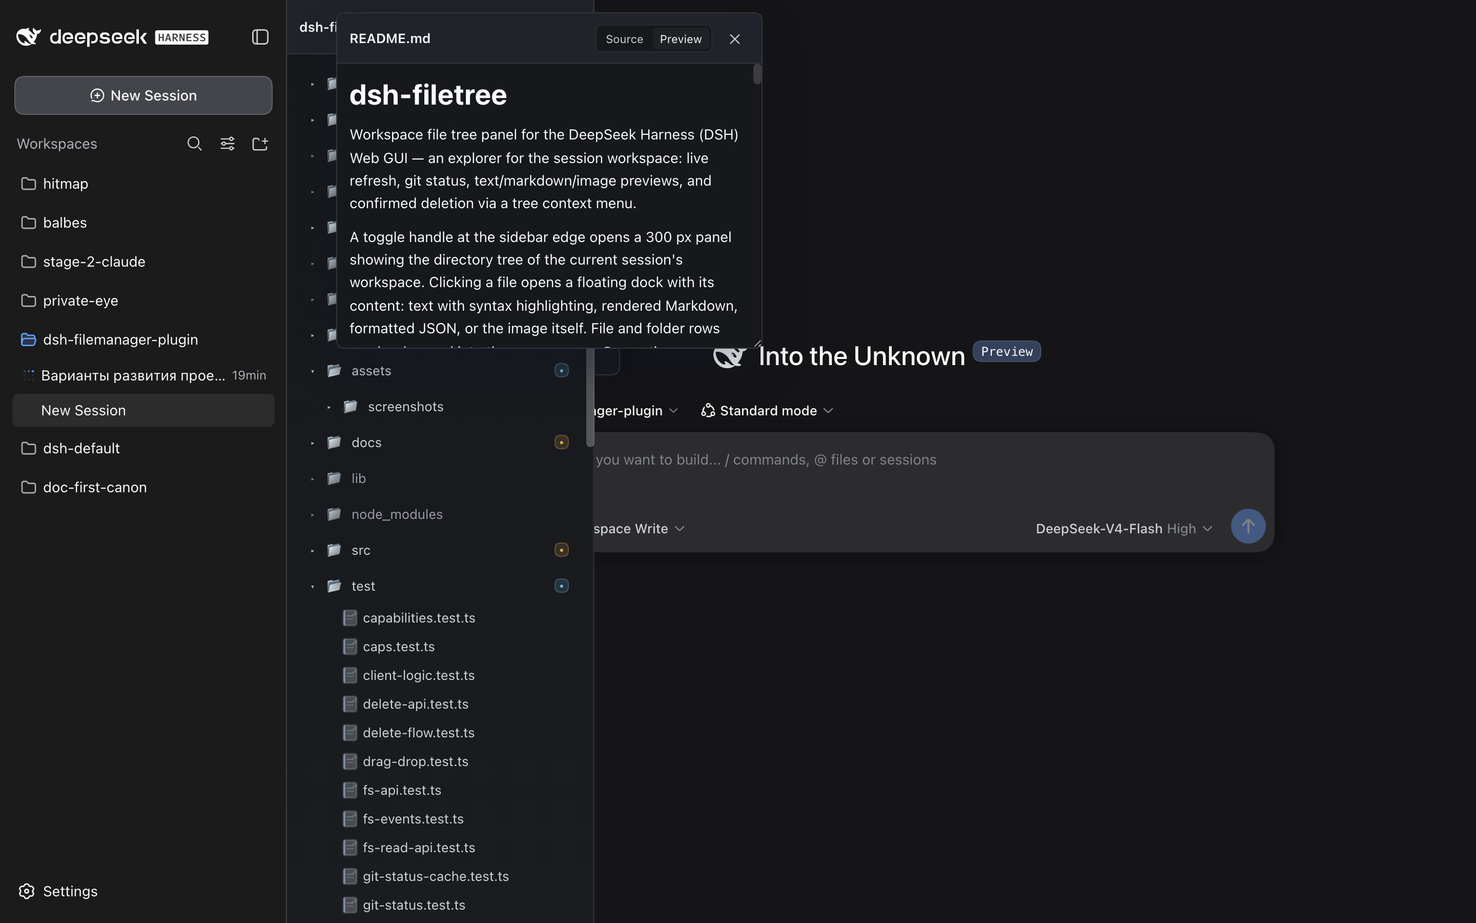Open git-status-cache.test.ts file
Screen dimensions: 1476x923
tap(436, 876)
